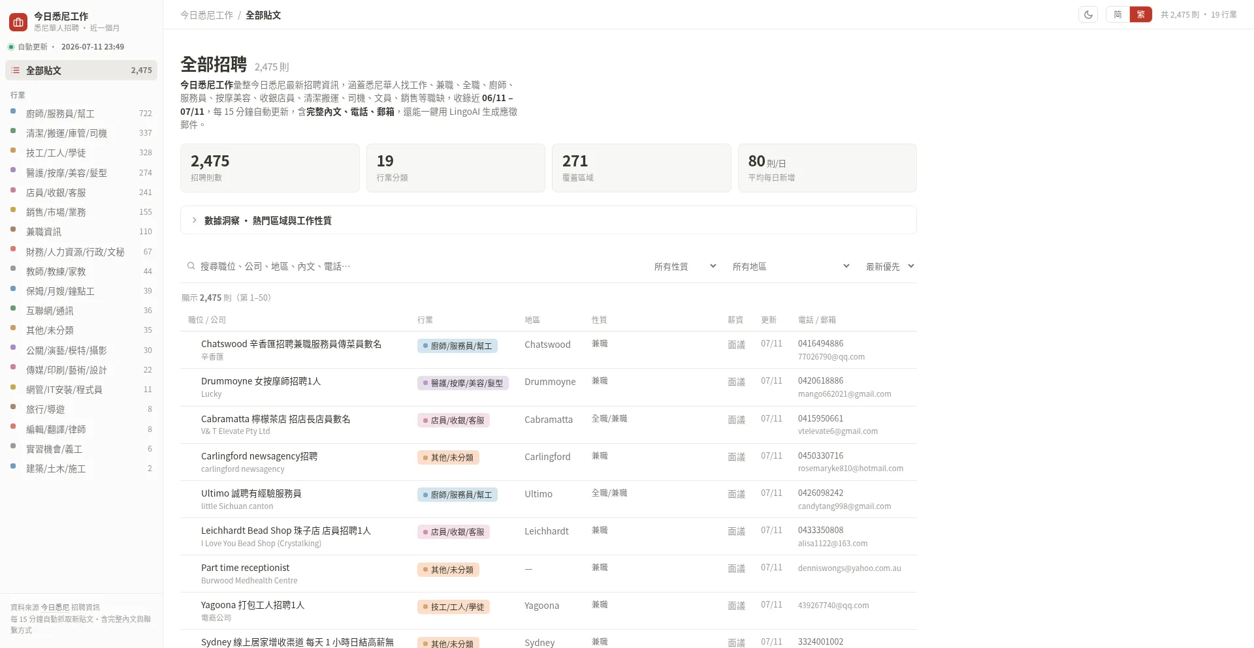Click the 271 覆蓋區域 stat card
Image resolution: width=1254 pixels, height=648 pixels.
coord(641,168)
